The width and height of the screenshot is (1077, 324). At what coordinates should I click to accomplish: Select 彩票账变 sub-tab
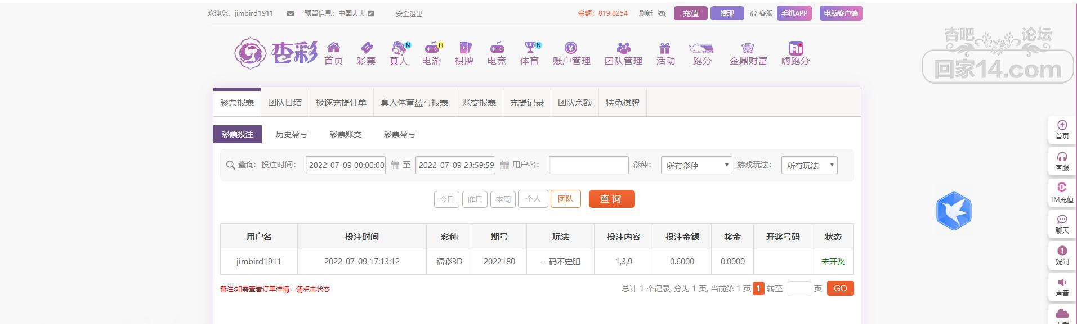point(346,134)
